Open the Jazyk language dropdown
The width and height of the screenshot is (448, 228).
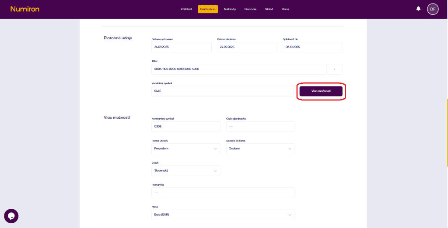(x=185, y=171)
